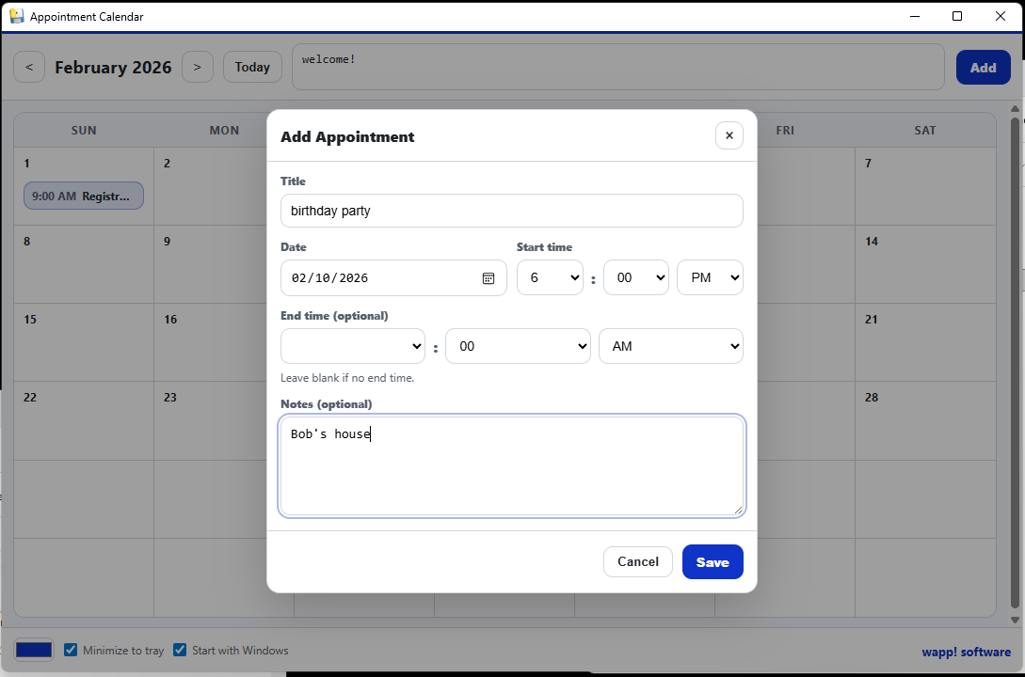Screen dimensions: 1025x677
Task: Disable Start with Windows
Action: tap(179, 650)
